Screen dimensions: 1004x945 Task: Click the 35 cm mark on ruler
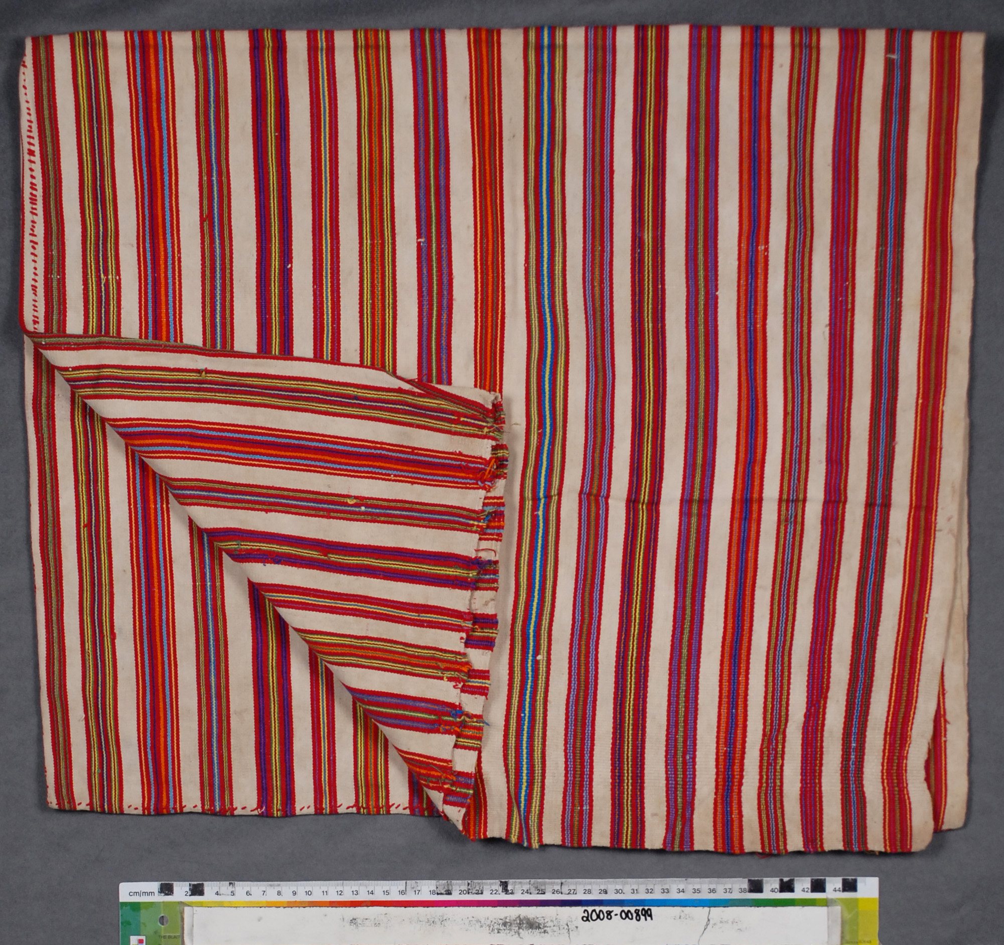pos(695,891)
